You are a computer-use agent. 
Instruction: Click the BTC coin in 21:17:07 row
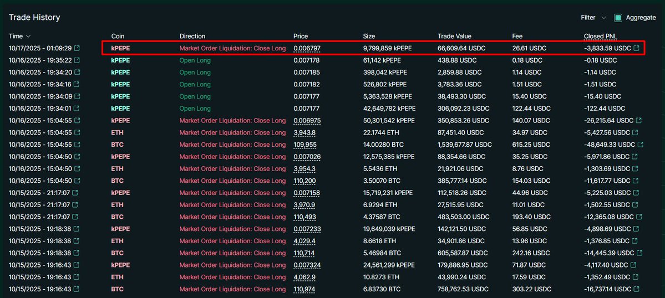[118, 217]
